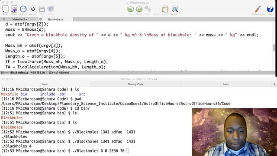Add a new terminal tab with plus
Screen dimensions: 277x156
point(274,84)
